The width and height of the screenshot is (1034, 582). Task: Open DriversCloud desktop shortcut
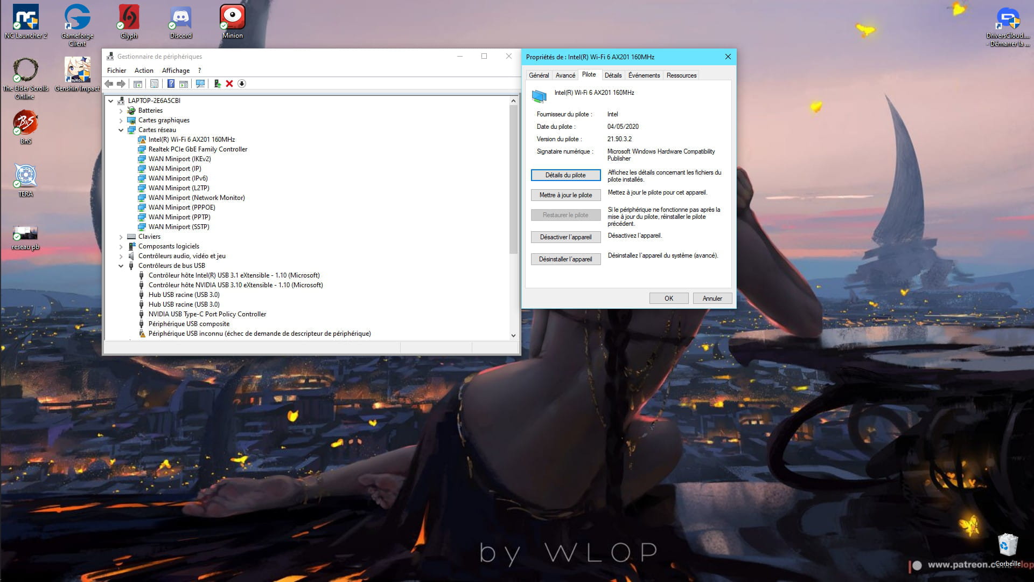(1008, 26)
